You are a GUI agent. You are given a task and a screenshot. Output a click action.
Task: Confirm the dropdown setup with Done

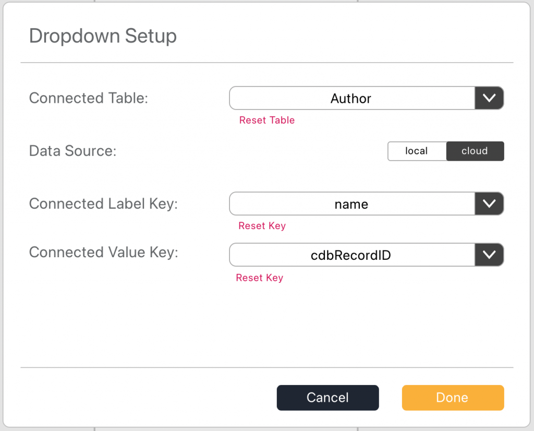click(452, 397)
